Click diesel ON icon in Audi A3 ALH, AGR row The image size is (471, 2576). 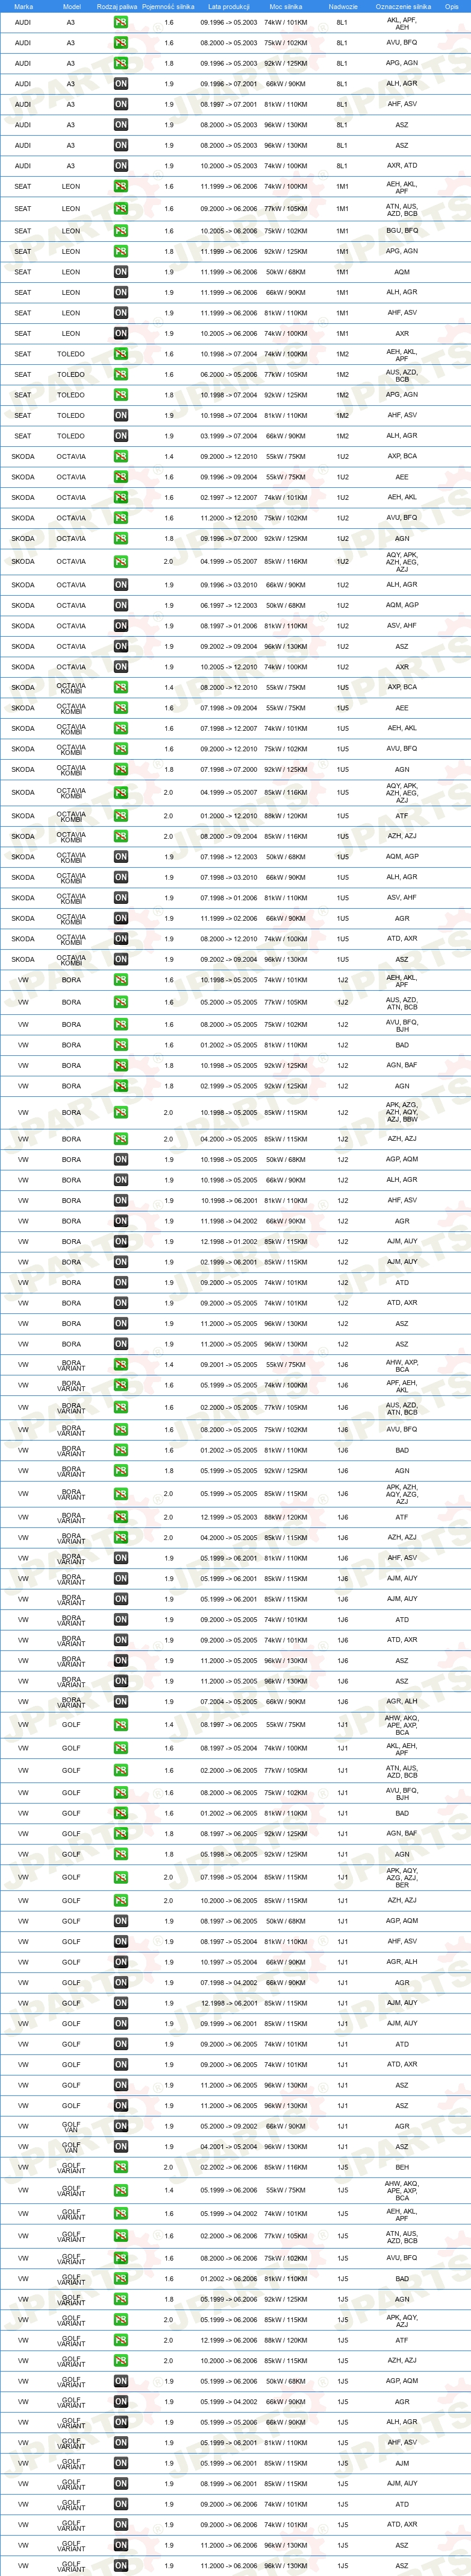tap(120, 84)
